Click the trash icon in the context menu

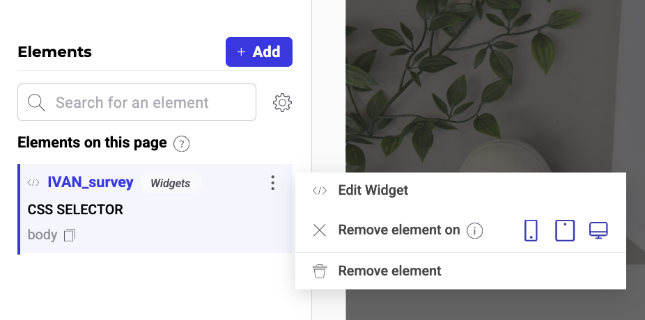(320, 271)
